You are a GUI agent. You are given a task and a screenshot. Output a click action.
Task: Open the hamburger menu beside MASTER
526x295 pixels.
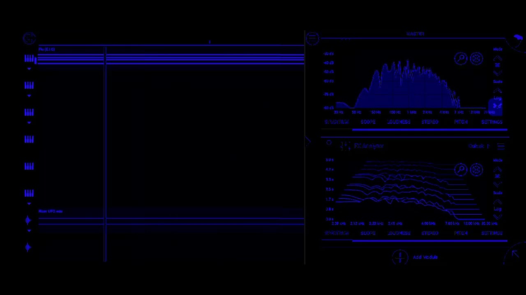(312, 39)
